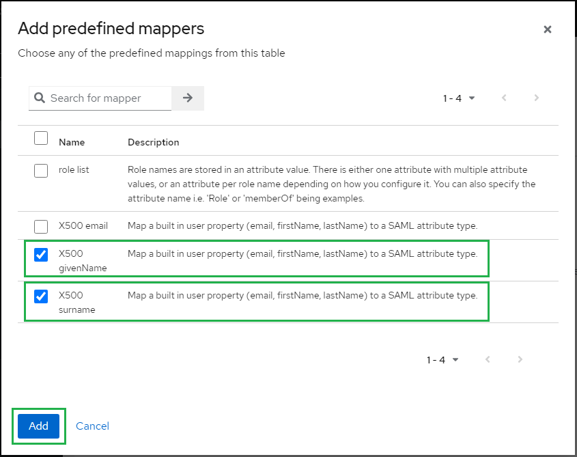Check the X500 email mapper checkbox
The height and width of the screenshot is (457, 577).
(x=41, y=227)
